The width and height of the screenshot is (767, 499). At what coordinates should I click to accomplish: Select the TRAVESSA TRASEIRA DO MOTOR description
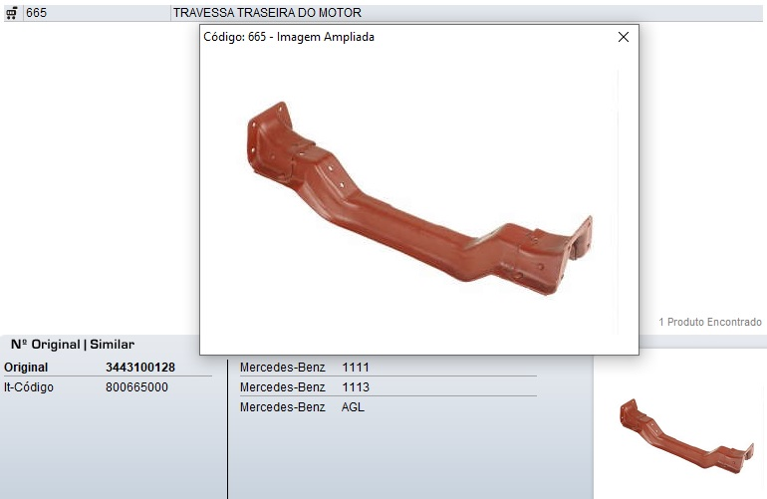coord(267,13)
